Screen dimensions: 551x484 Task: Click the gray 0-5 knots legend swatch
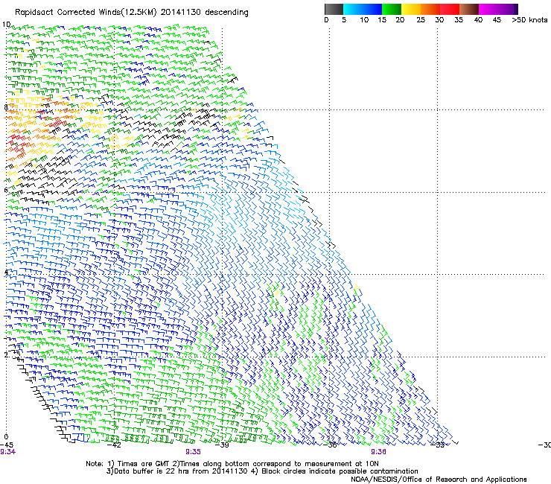click(334, 9)
